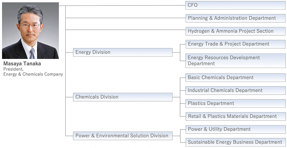The height and width of the screenshot is (148, 287).
Task: Click the Masaya Tanaka portrait photo
Action: coord(30,31)
